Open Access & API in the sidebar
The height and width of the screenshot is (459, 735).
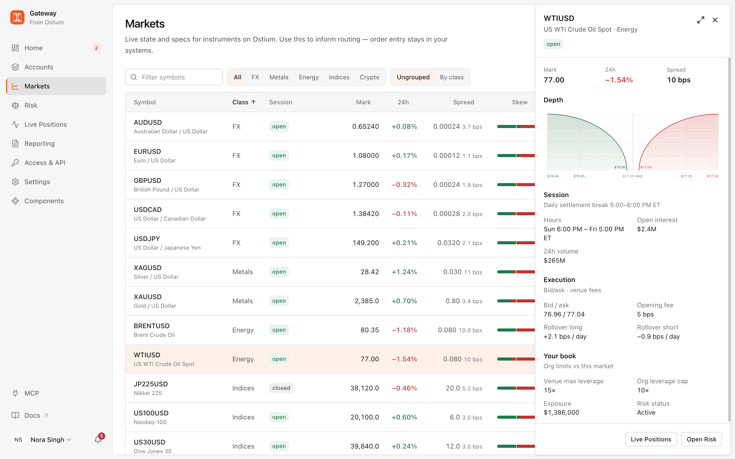56,163
